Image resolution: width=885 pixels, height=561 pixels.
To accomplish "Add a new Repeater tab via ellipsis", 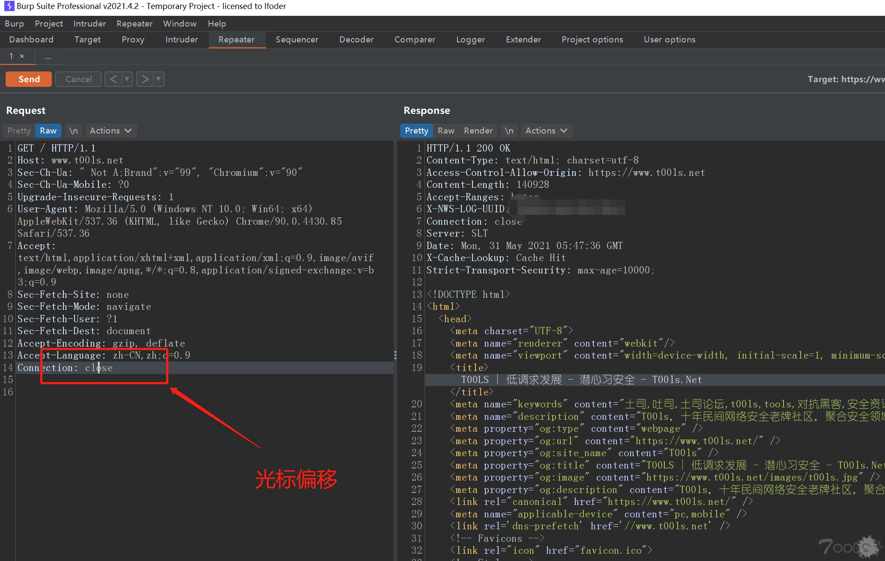I will click(48, 56).
